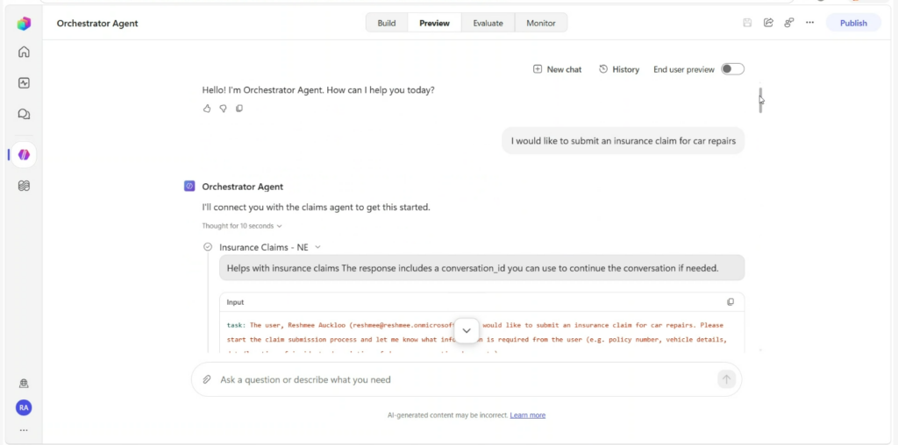898x445 pixels.
Task: Click 'I'll connect you with the claims agent' text
Action: coord(316,207)
